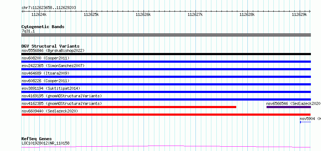Click the shorter red nsv4162385 variant bar
Viewport: 321px width, 151px height.
[129, 107]
